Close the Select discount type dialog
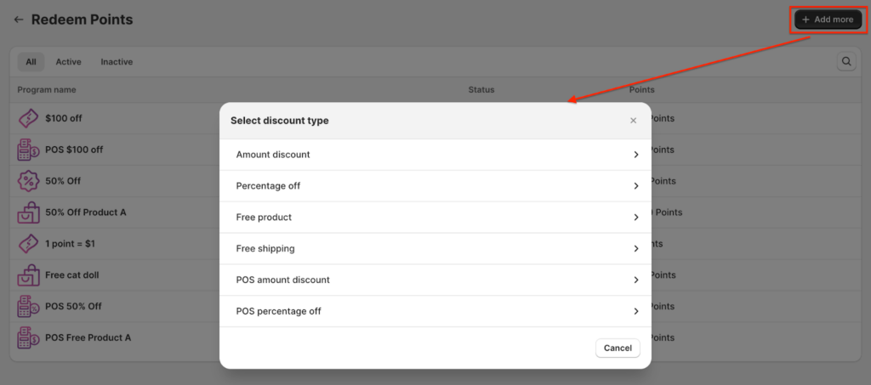The image size is (871, 385). point(633,121)
